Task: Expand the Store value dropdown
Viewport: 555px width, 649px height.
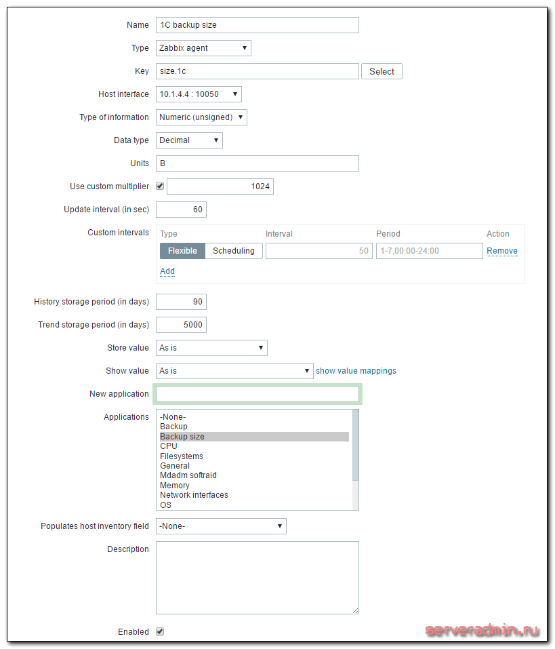Action: click(x=211, y=348)
